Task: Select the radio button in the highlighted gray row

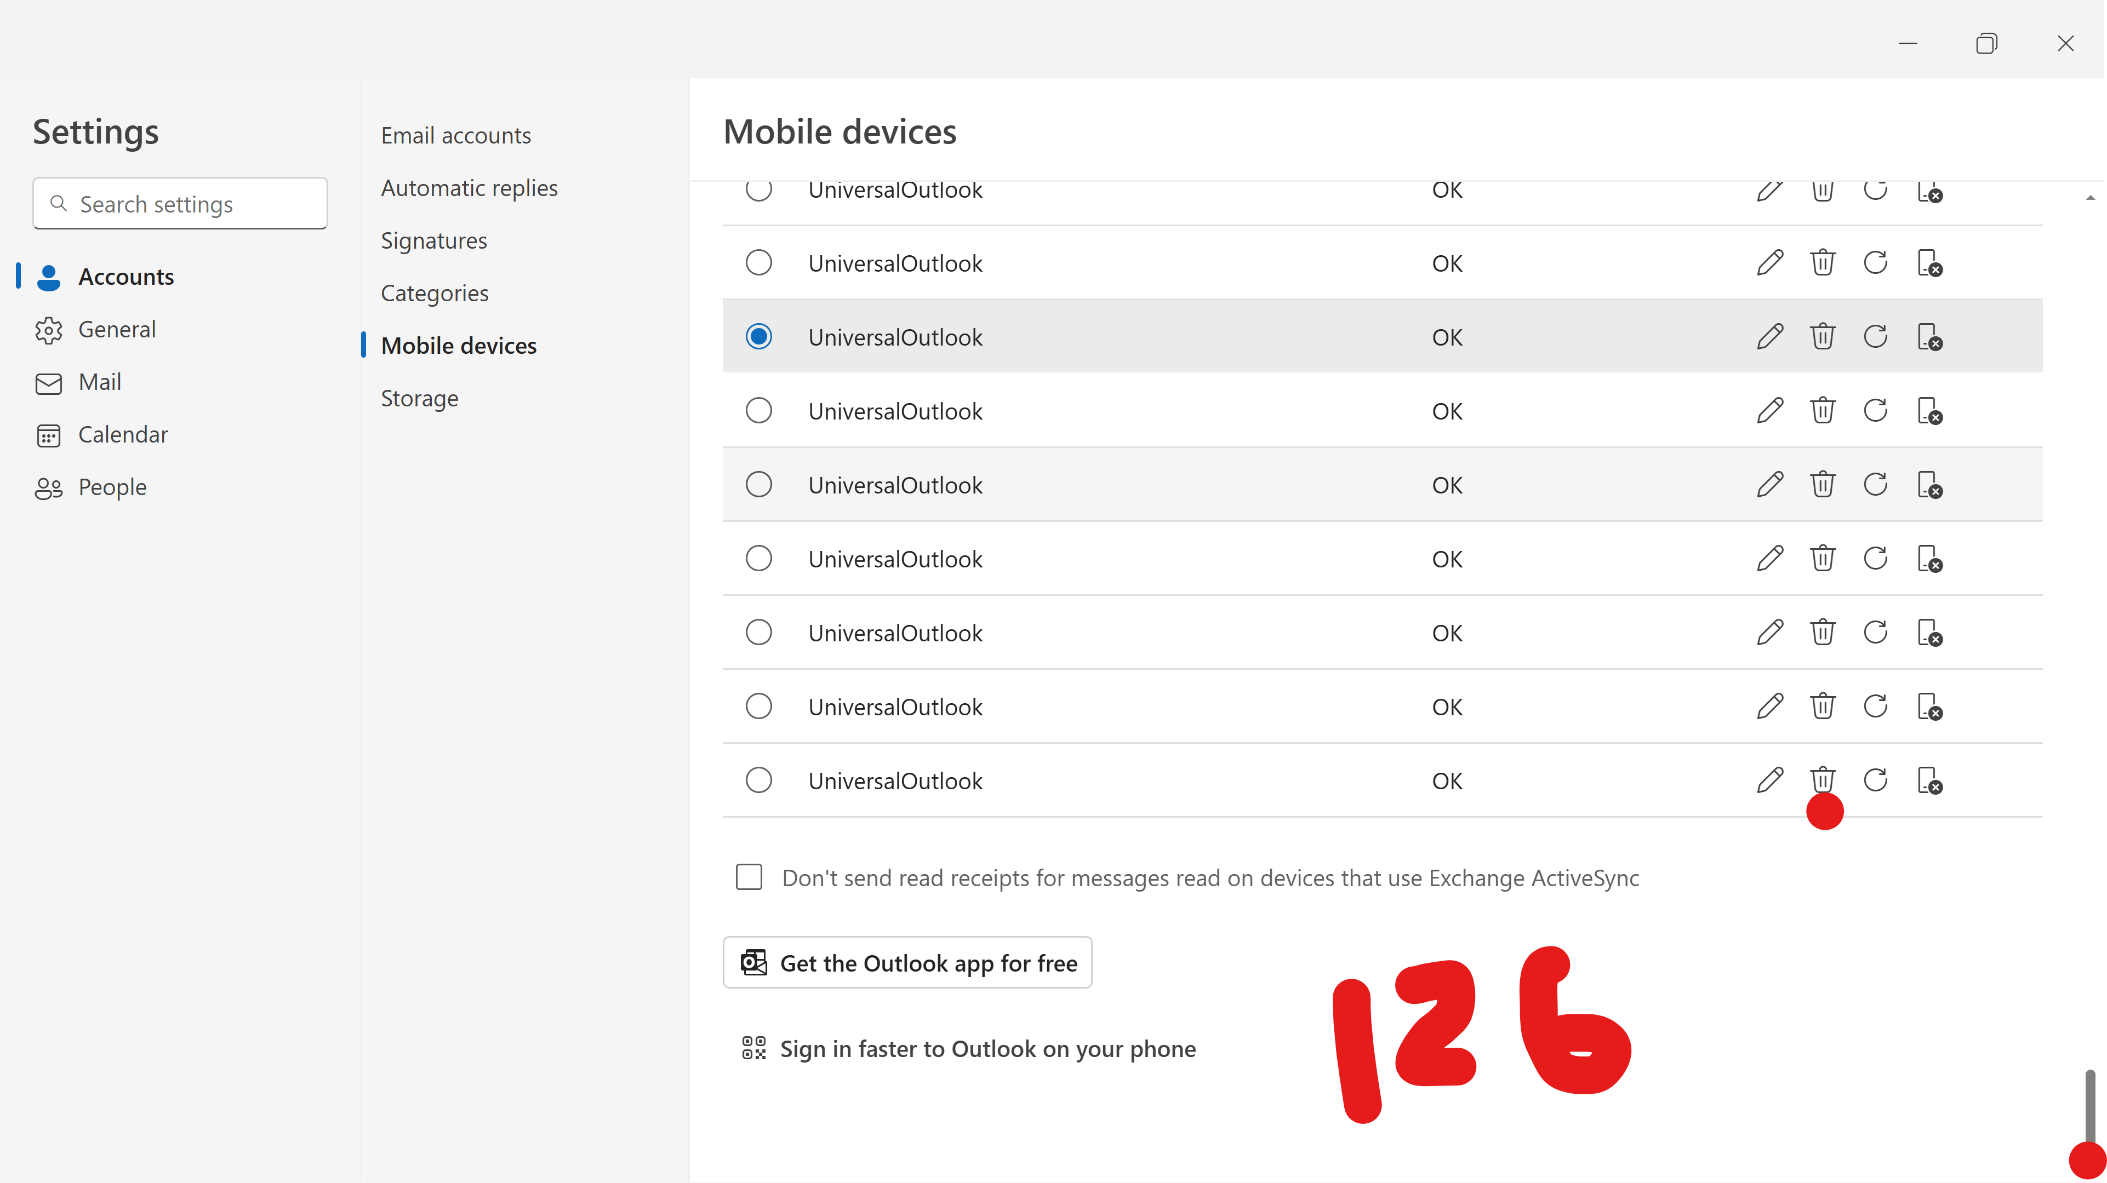Action: 758,485
